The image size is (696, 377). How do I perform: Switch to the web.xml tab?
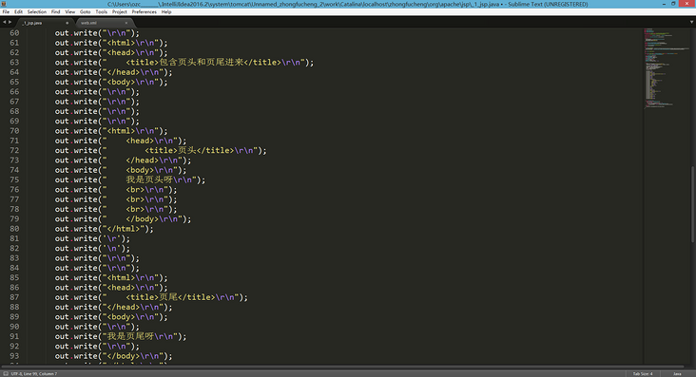pyautogui.click(x=88, y=23)
